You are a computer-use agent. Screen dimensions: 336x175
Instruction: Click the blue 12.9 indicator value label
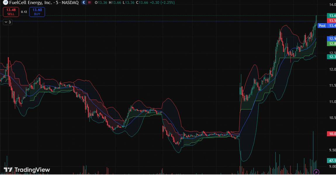pos(332,38)
